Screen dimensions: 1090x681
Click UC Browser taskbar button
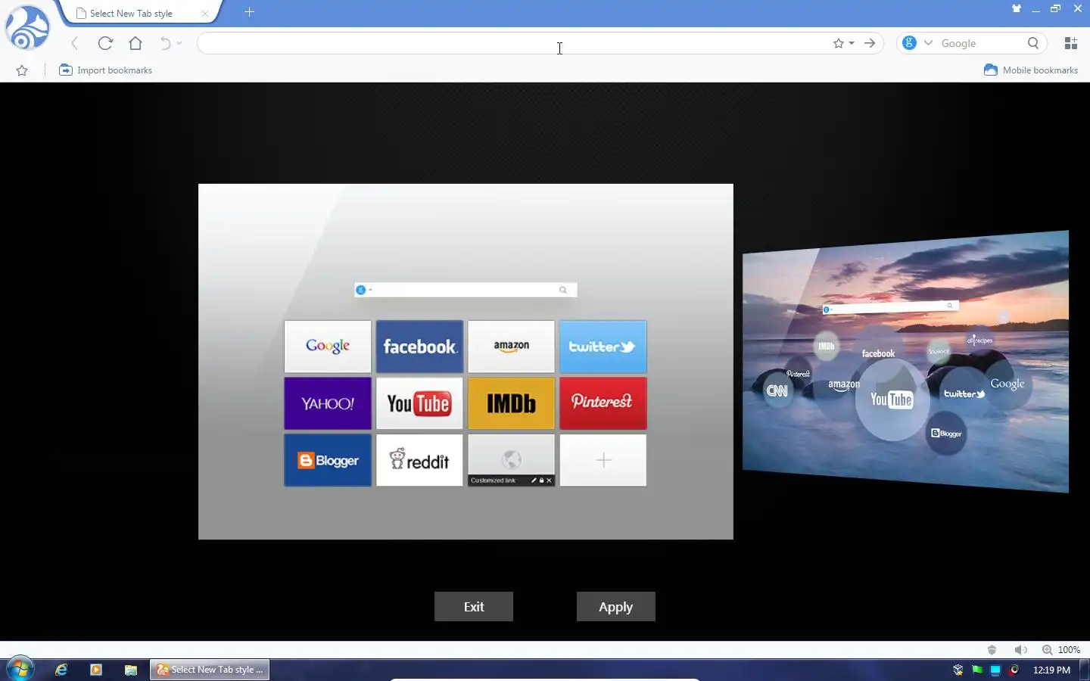(210, 670)
